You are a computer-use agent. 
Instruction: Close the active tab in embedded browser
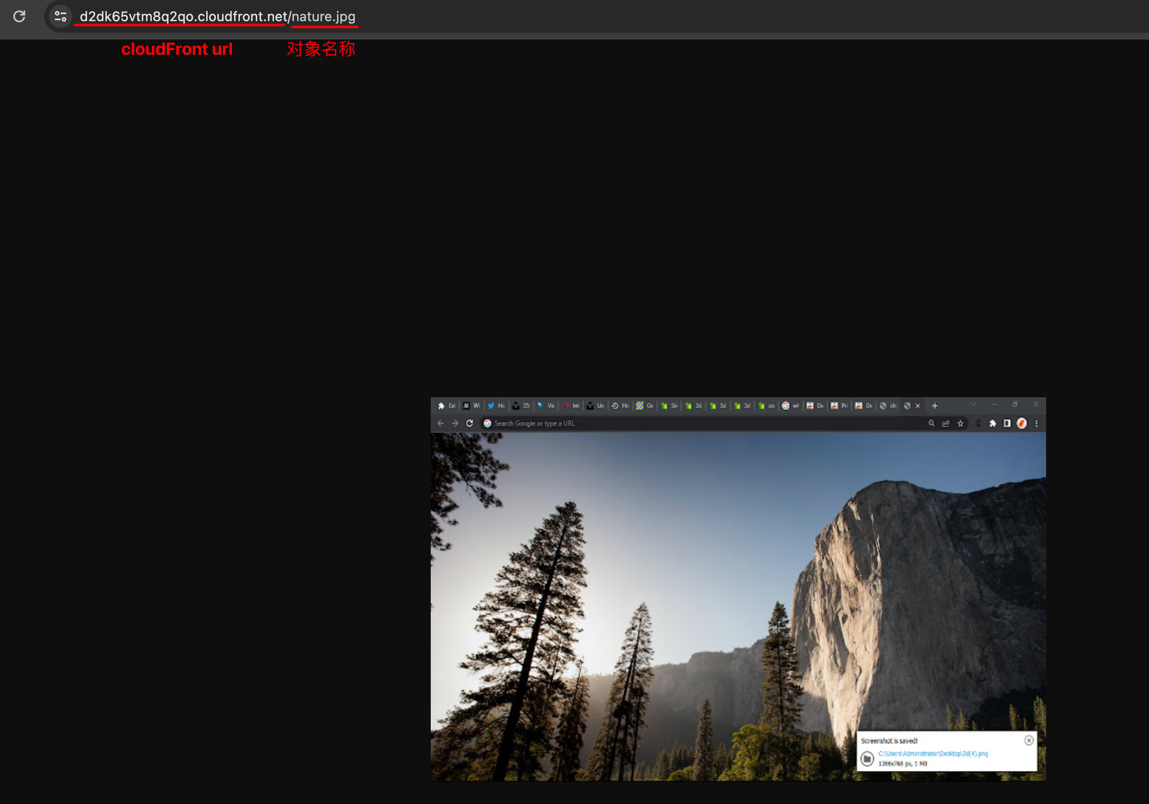tap(918, 405)
